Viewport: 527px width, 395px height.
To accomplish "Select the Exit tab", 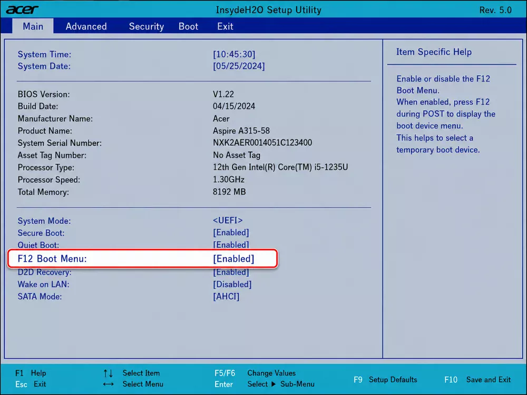I will pos(225,26).
